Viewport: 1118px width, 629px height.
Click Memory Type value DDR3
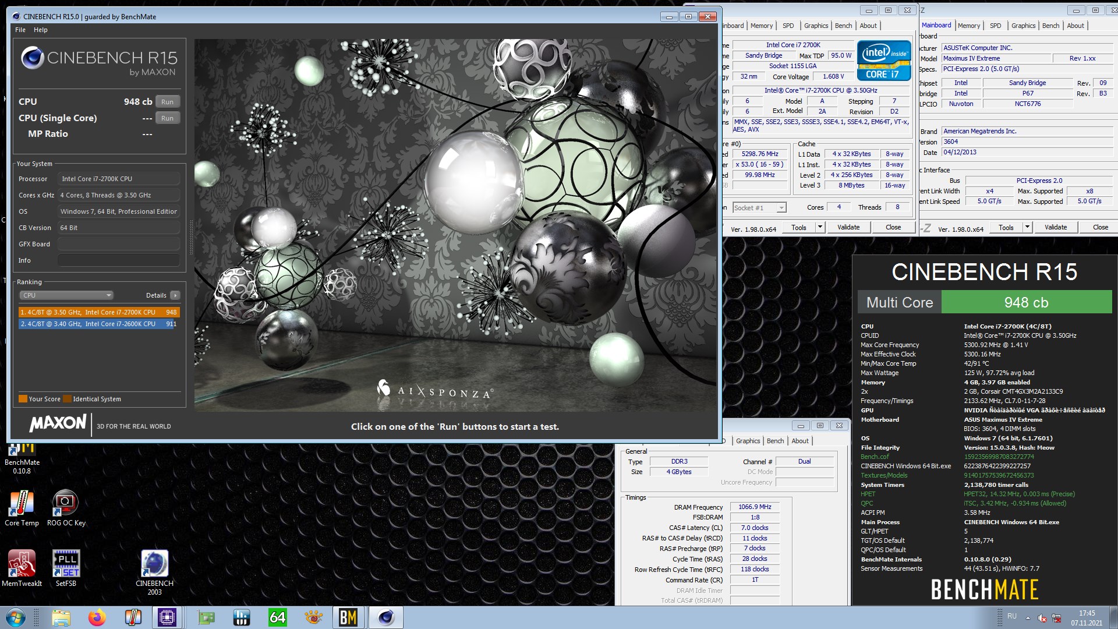(679, 461)
